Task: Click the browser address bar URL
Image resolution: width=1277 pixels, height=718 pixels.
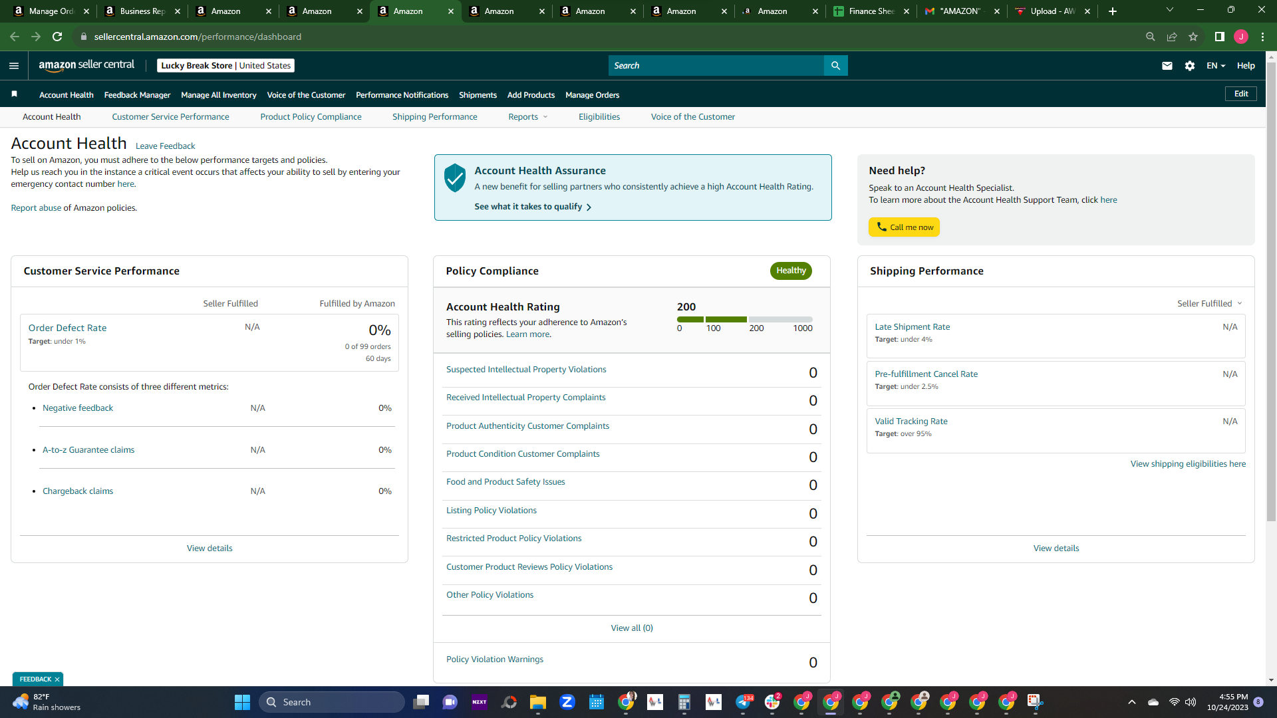Action: tap(198, 37)
